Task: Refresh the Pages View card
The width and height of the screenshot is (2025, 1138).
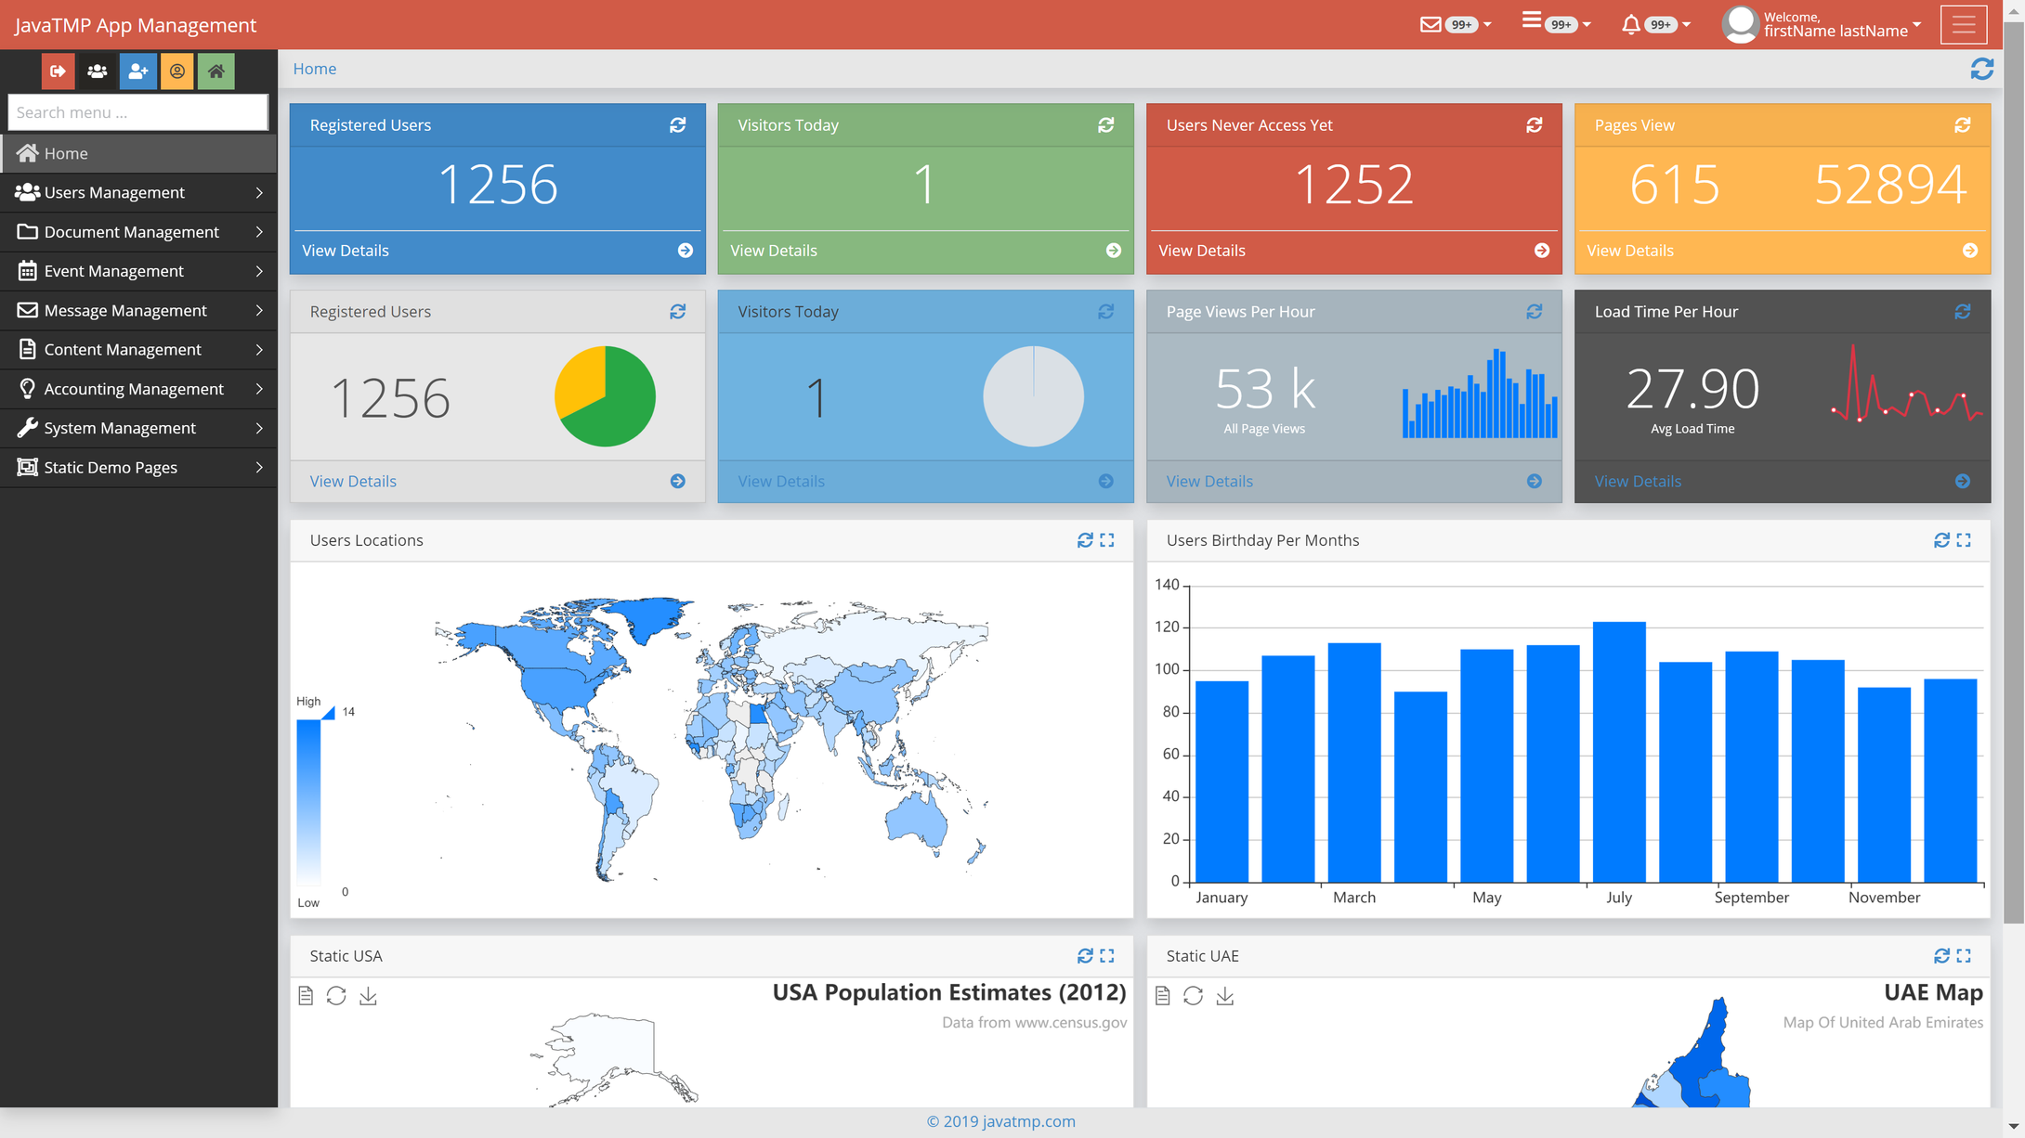Action: pos(1963,125)
